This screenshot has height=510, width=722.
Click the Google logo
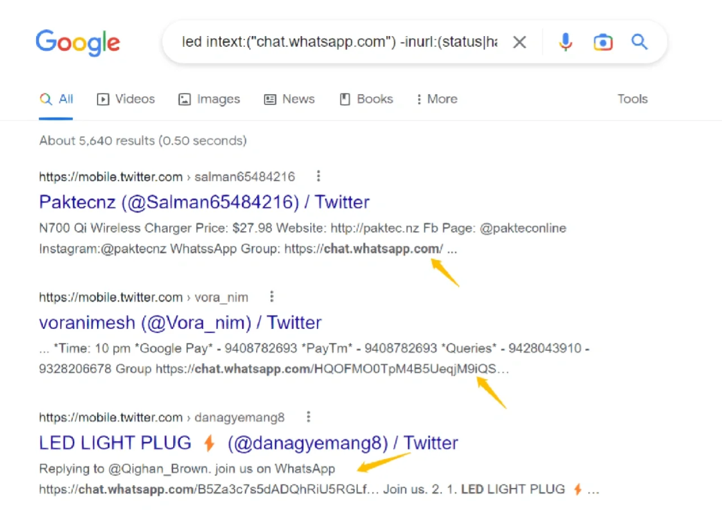click(78, 43)
